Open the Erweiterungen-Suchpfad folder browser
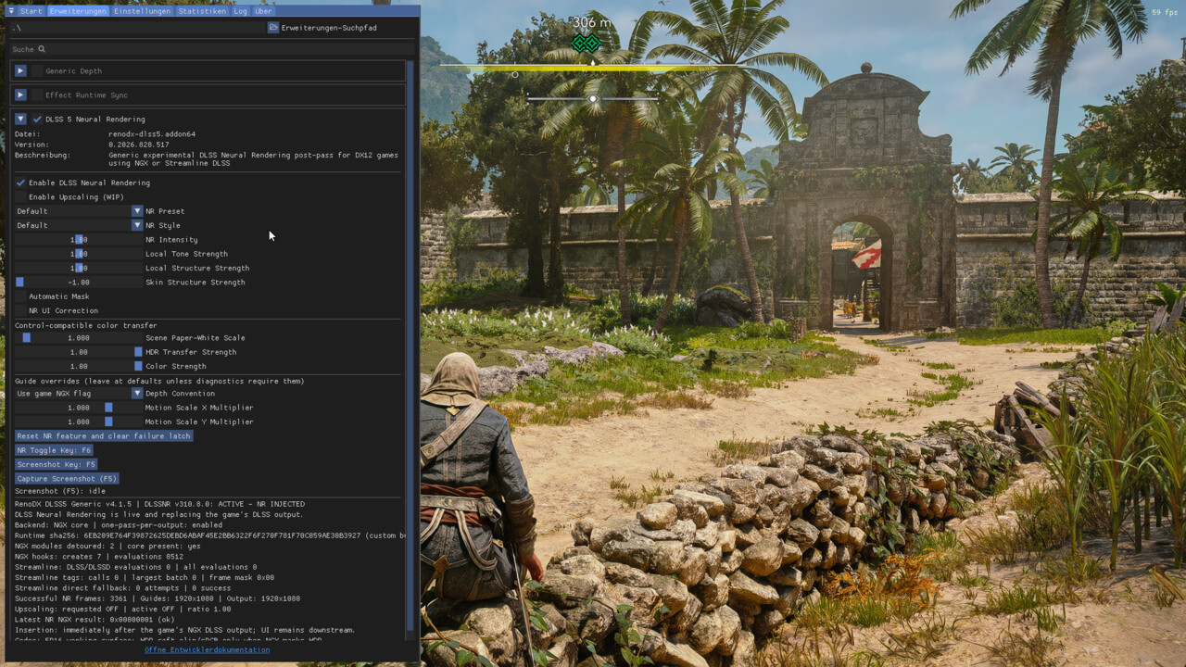This screenshot has height=667, width=1186. pyautogui.click(x=273, y=28)
